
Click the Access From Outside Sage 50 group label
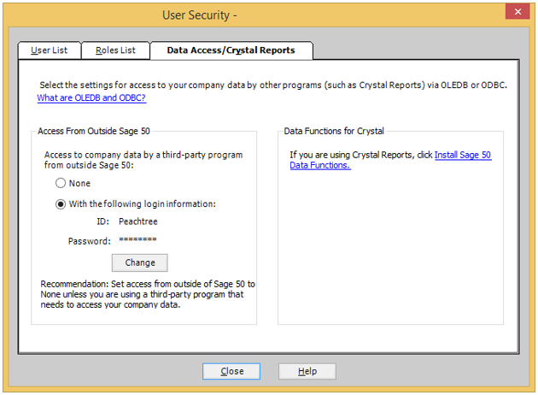point(94,131)
